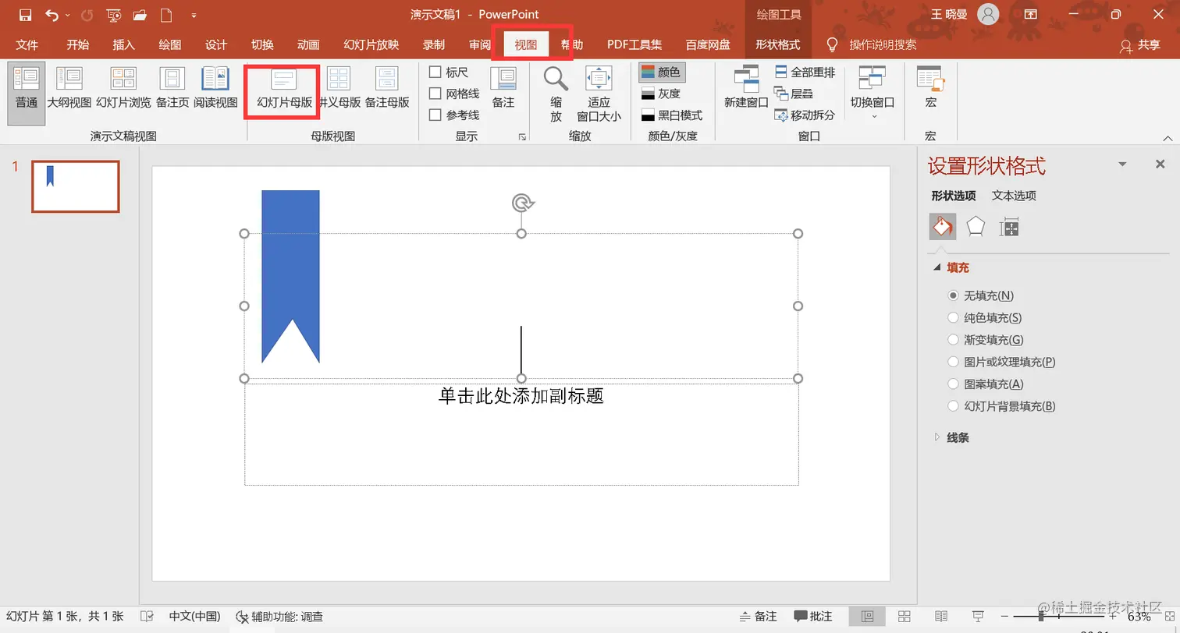Viewport: 1180px width, 633px height.
Task: Click 批注 comments button in status bar
Action: [x=813, y=617]
